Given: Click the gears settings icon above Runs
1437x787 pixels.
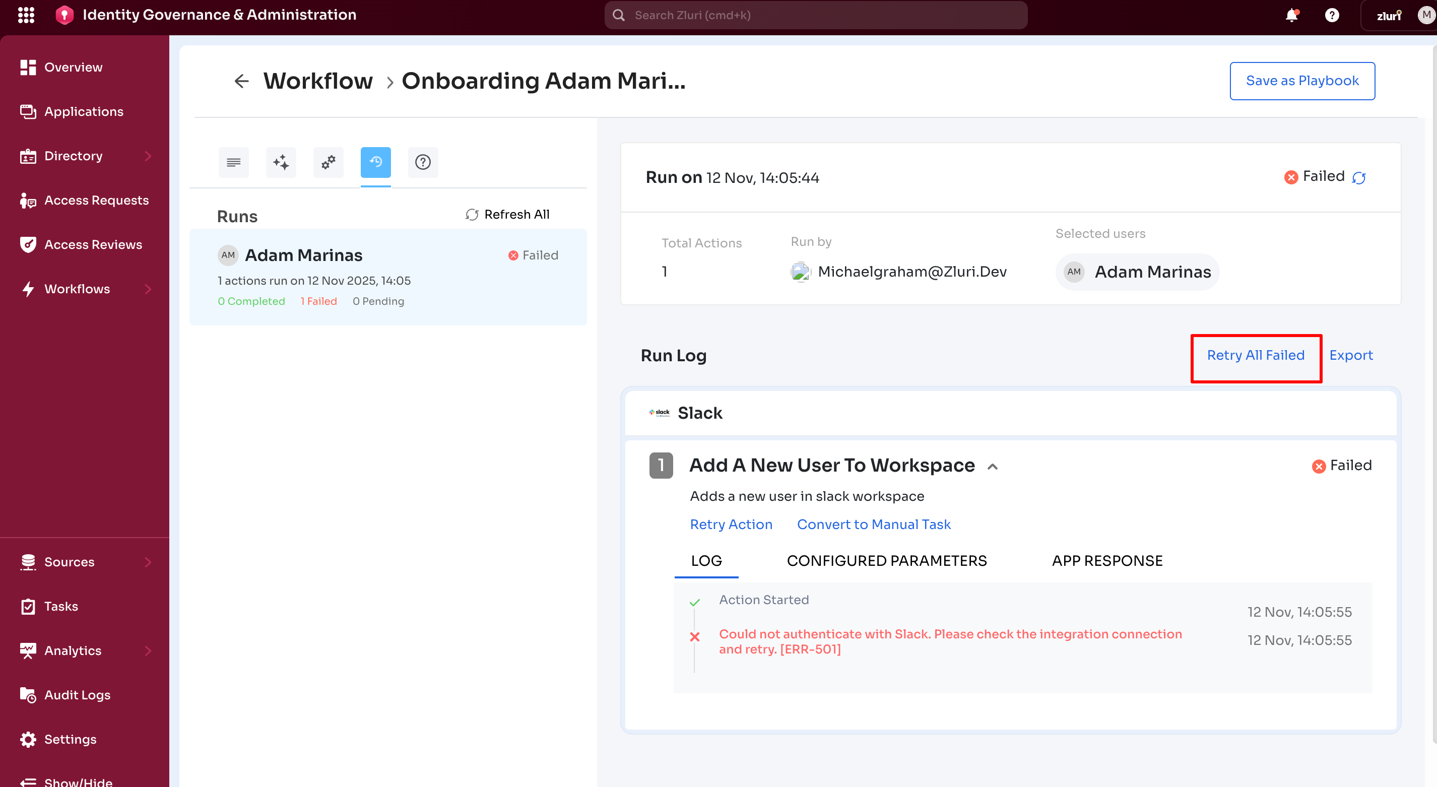Looking at the screenshot, I should 328,162.
